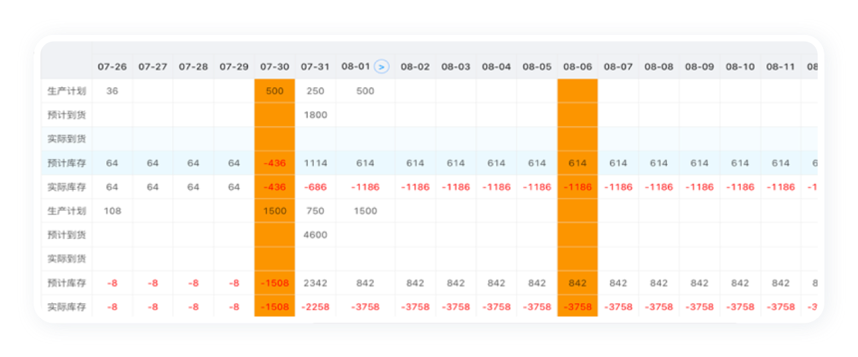Viewport: 858px width, 357px height.
Task: Select the 07-26 date column header
Action: (x=112, y=66)
